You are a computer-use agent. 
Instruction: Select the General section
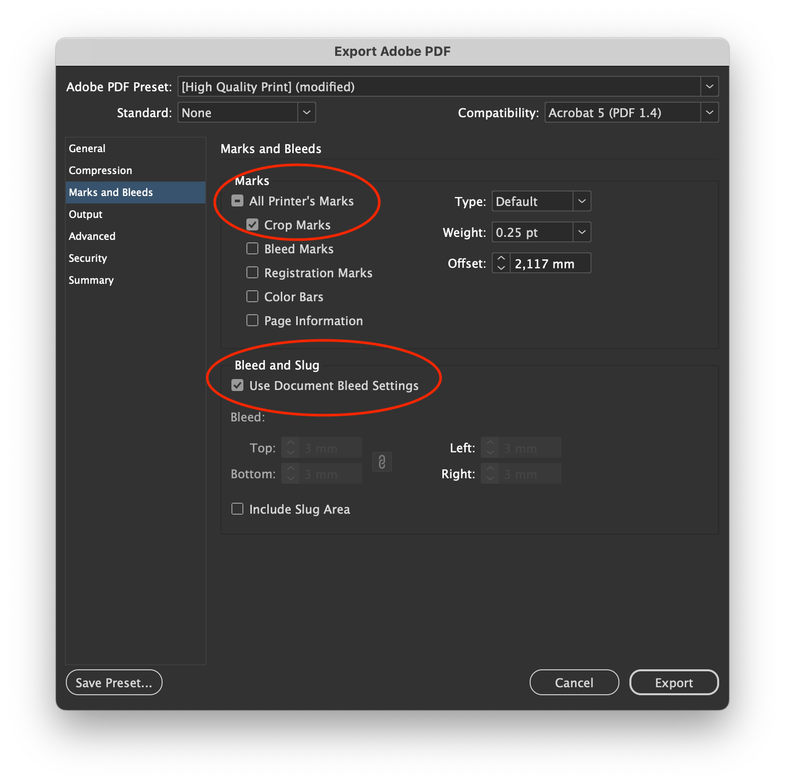[x=136, y=149]
